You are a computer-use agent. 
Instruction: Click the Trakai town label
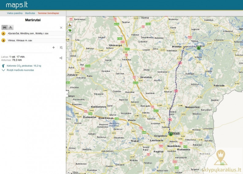[x=135, y=141]
